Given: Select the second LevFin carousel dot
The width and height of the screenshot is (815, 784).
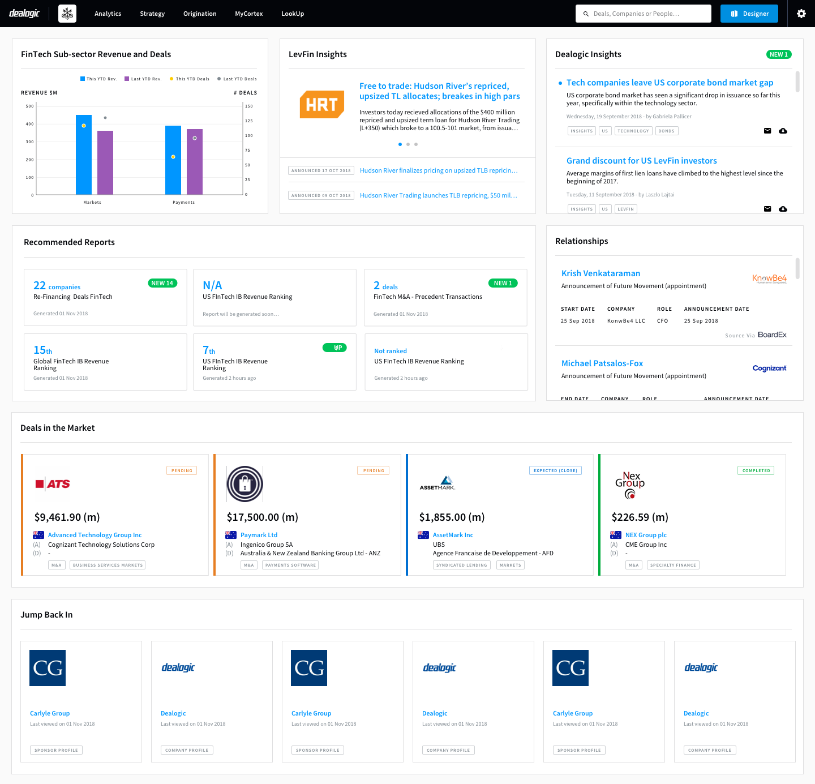Looking at the screenshot, I should [408, 144].
